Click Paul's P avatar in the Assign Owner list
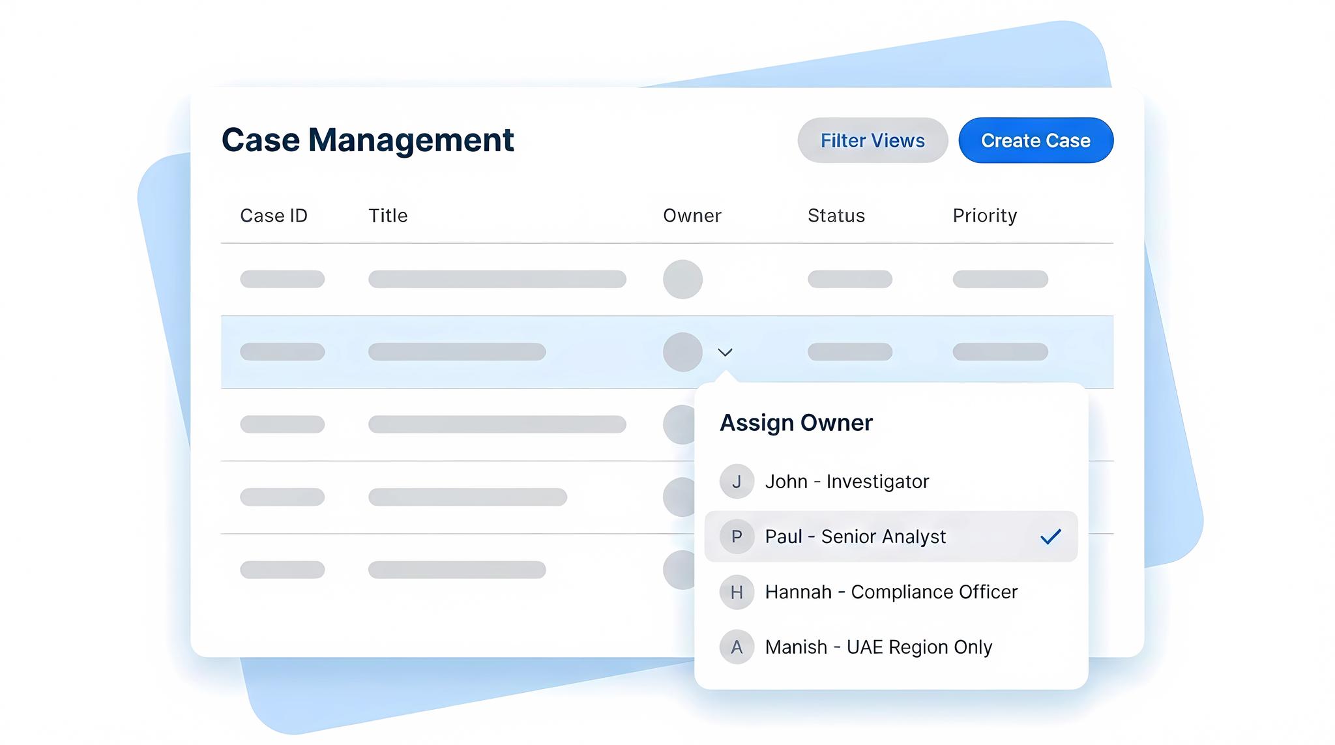The width and height of the screenshot is (1335, 745). pyautogui.click(x=737, y=536)
